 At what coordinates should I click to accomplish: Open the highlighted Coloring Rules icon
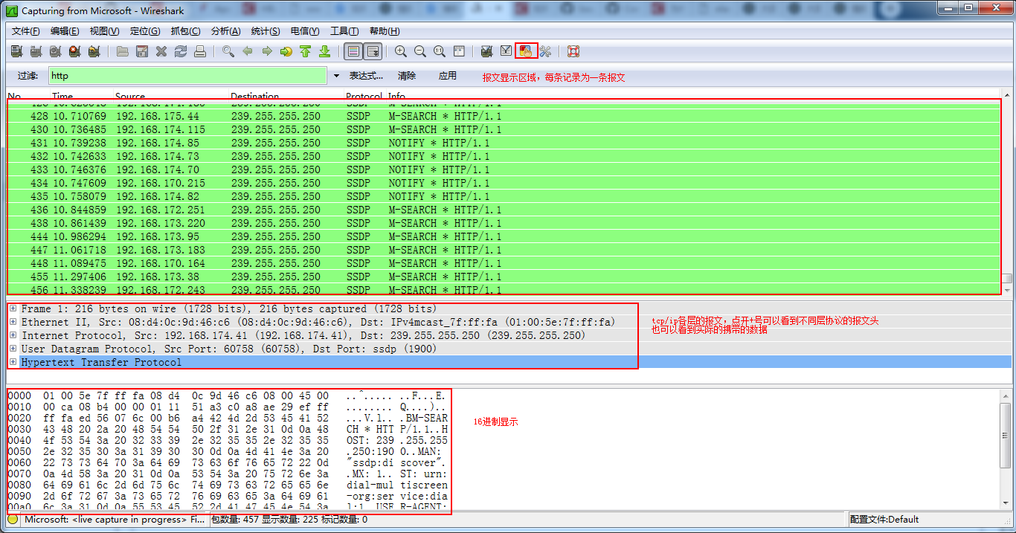526,51
